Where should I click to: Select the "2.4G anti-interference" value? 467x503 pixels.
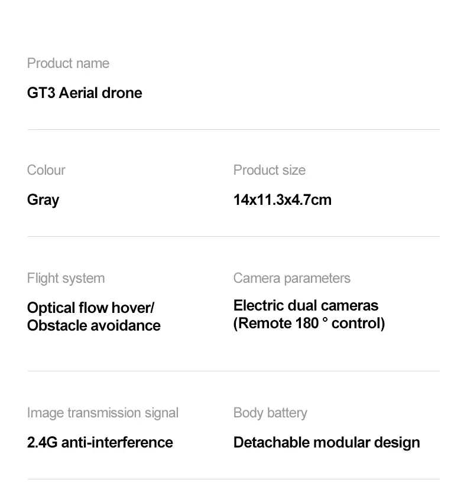click(100, 442)
